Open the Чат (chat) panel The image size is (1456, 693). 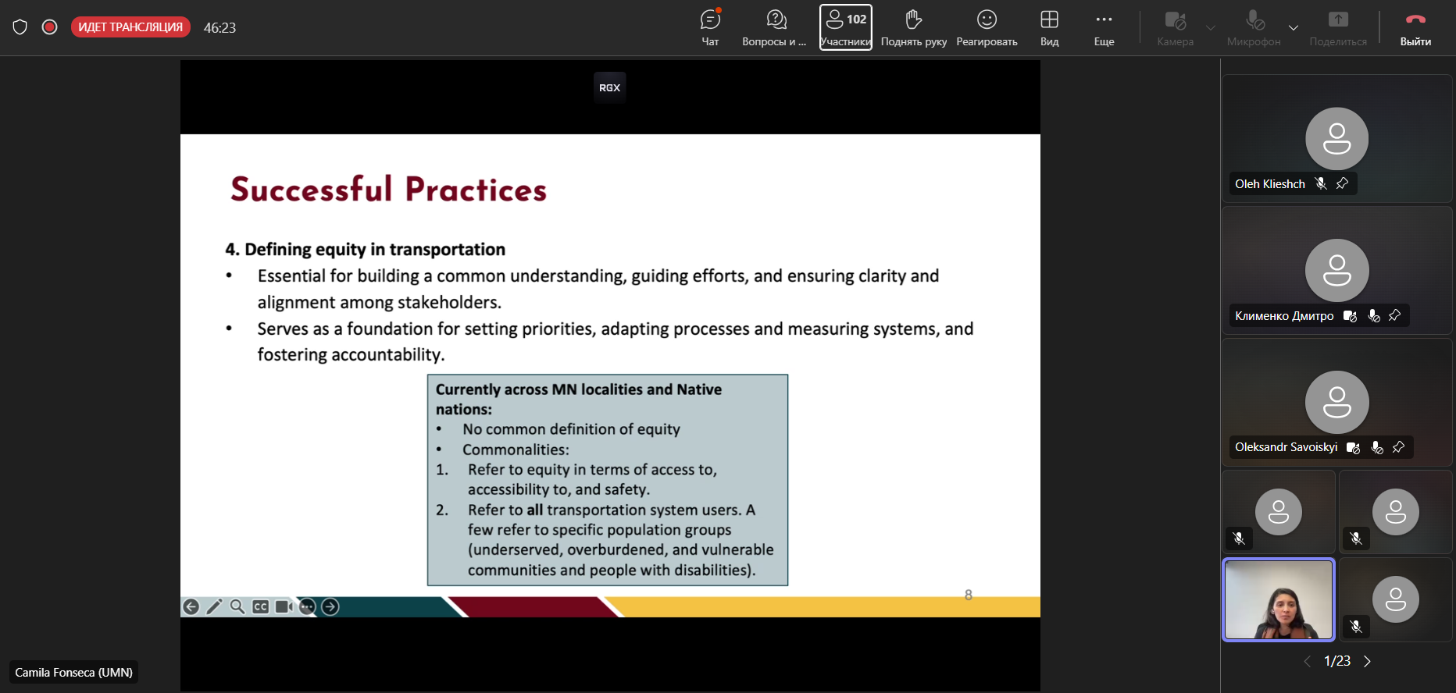coord(710,27)
